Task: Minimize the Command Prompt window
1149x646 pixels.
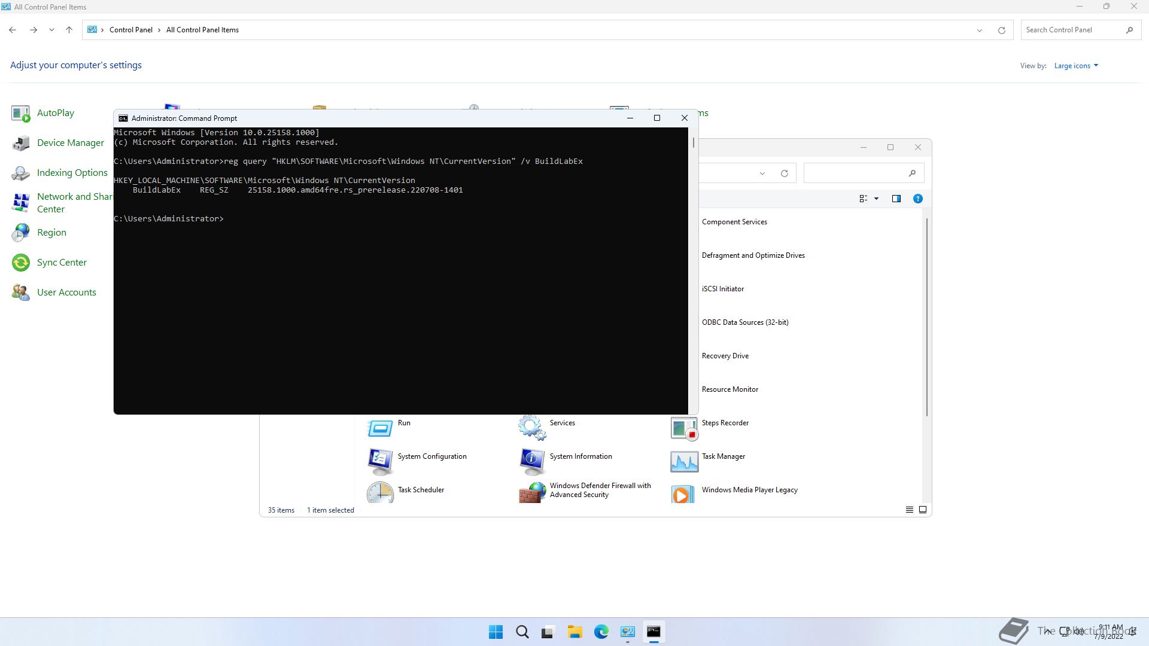Action: [630, 118]
